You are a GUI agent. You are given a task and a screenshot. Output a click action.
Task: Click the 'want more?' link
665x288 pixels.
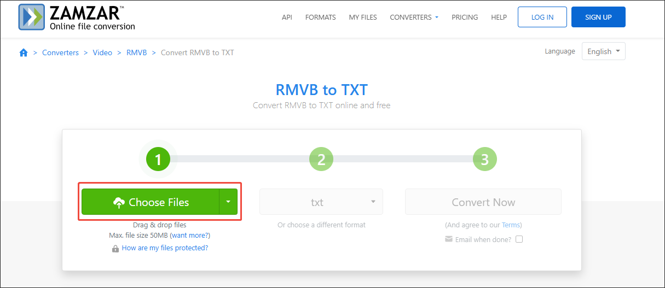click(x=190, y=235)
